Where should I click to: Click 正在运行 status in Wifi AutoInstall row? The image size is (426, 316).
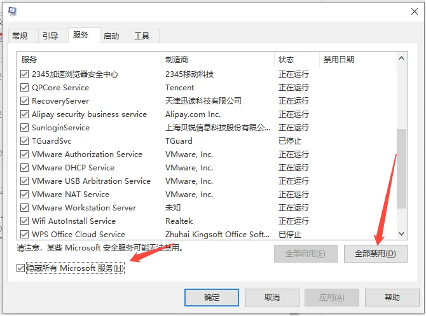(x=293, y=221)
